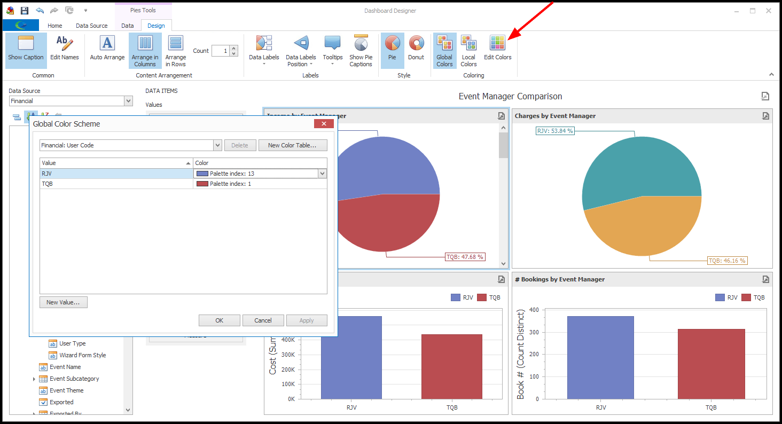The width and height of the screenshot is (782, 424).
Task: Switch to the Home ribbon tab
Action: [x=55, y=26]
